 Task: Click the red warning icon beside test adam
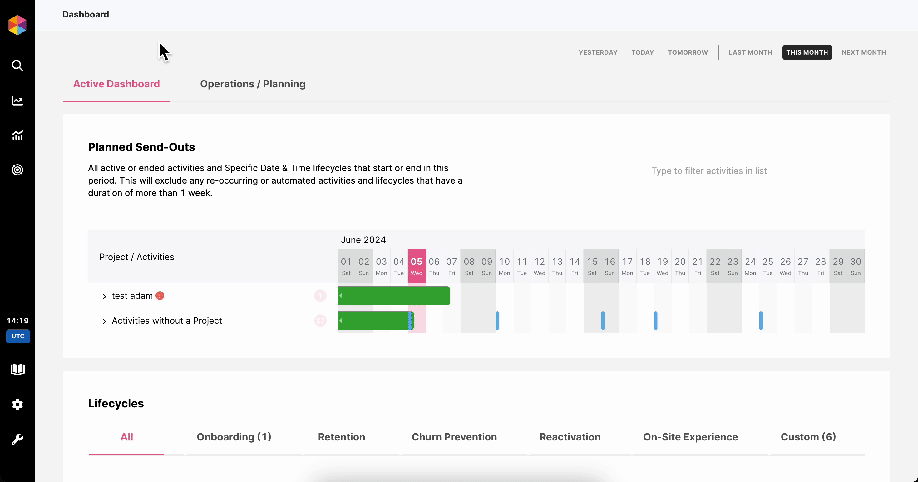[x=160, y=296]
